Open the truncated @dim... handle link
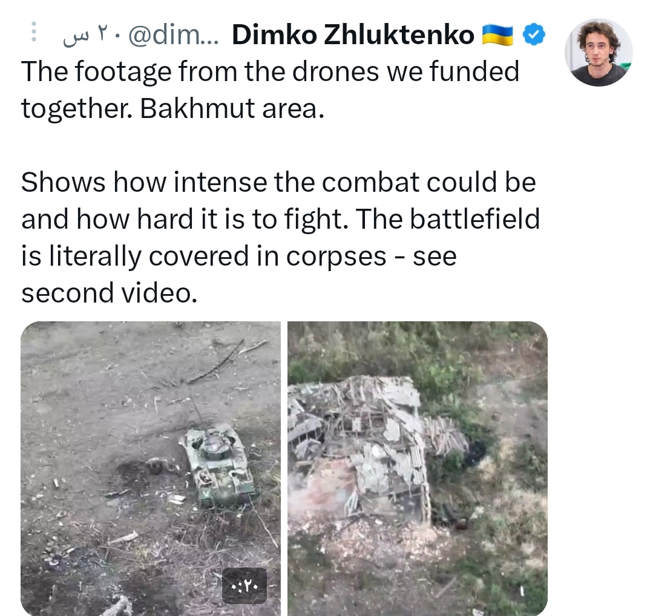 [173, 34]
